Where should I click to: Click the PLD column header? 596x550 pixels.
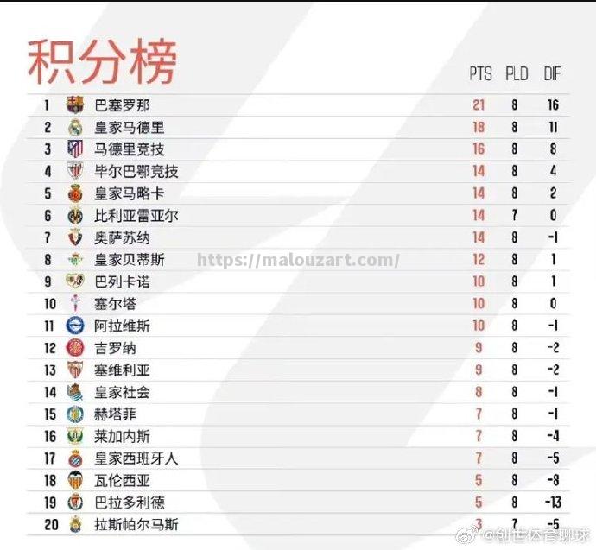click(517, 74)
